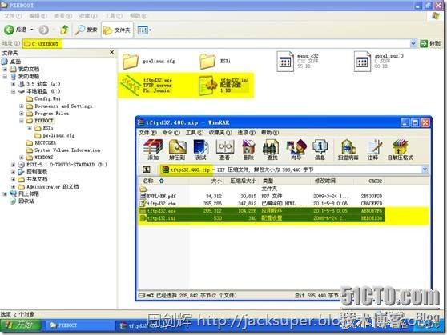The image size is (447, 335).
Task: Select tftpd32.chm row in WinRAR
Action: (x=261, y=204)
